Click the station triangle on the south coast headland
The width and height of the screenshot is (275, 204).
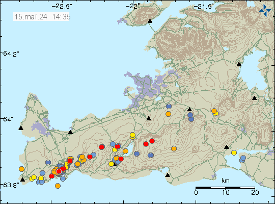pyautogui.click(x=168, y=175)
